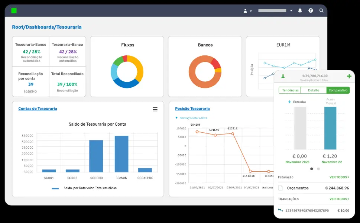Expand the user profile dropdown in the top bar
Screen dimensions: 360x223
coord(247,11)
